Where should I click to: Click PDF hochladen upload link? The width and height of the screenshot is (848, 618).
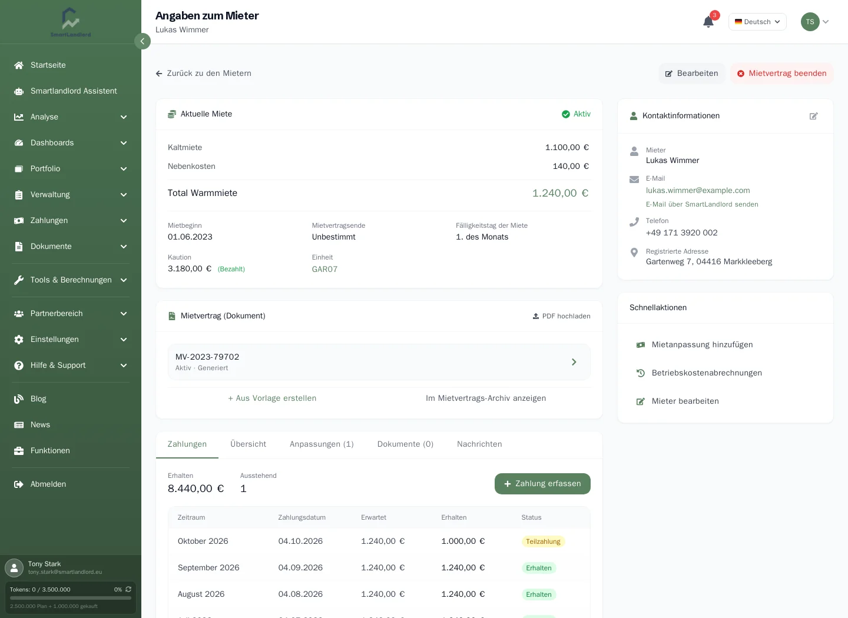[x=561, y=316]
